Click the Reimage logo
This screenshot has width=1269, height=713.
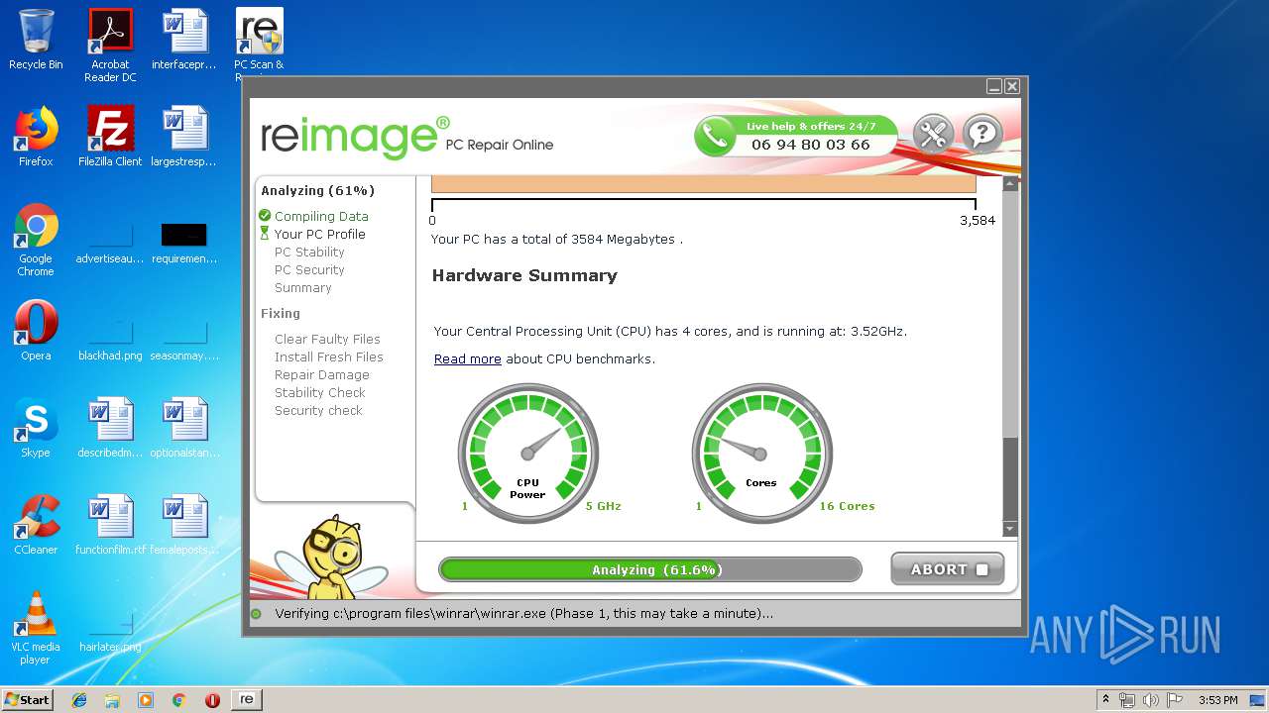coord(356,137)
